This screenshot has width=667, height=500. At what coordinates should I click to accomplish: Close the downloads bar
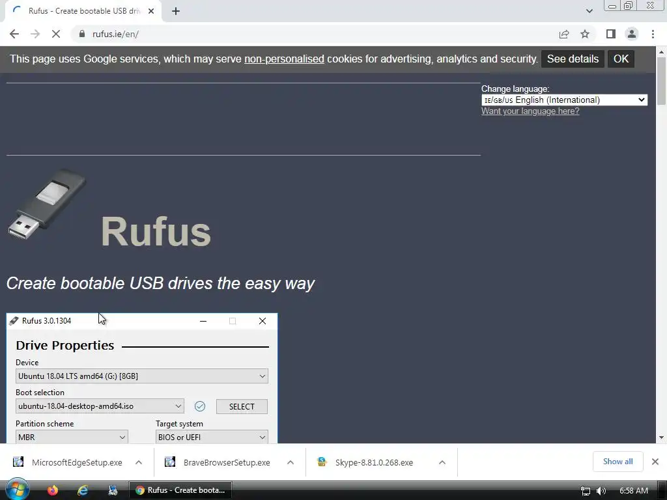click(x=655, y=462)
